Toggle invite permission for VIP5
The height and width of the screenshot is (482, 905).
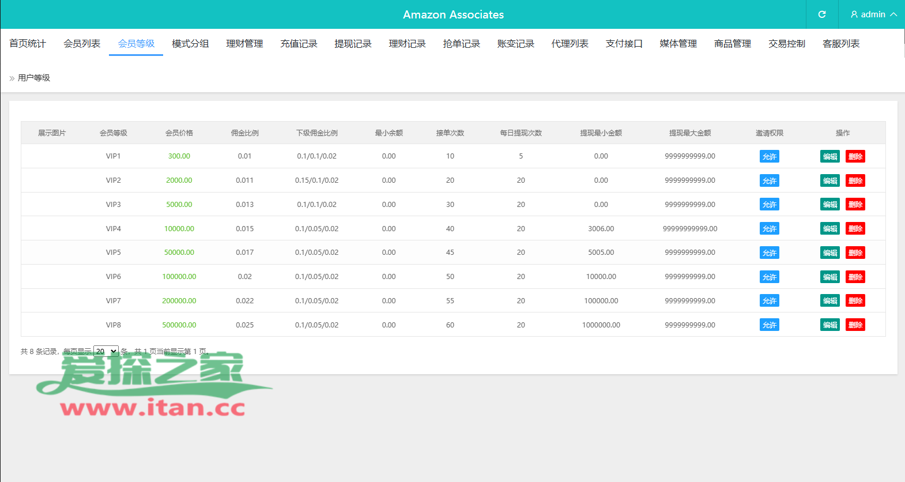770,253
